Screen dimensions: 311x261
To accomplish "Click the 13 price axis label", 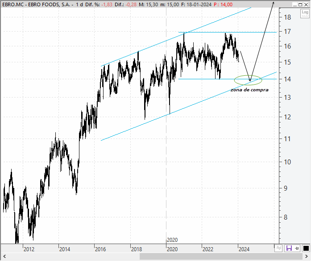I will (287, 98).
